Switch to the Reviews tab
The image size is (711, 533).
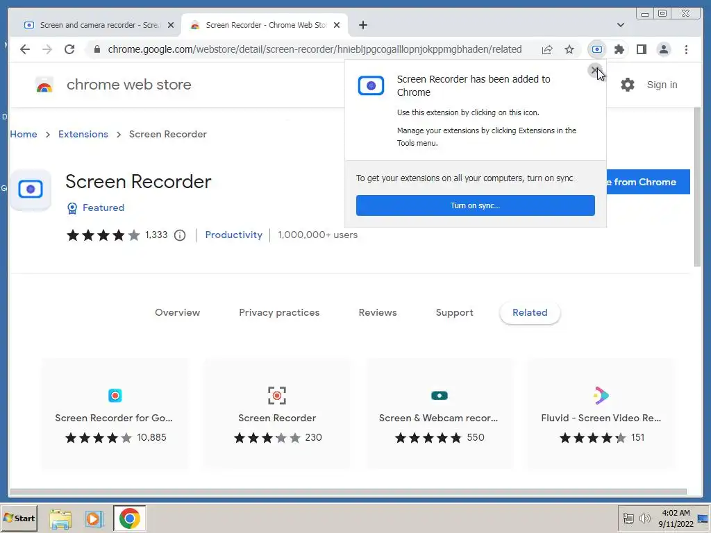pyautogui.click(x=378, y=312)
